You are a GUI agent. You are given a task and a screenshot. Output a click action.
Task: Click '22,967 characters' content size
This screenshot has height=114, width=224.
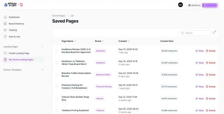pos(169,63)
